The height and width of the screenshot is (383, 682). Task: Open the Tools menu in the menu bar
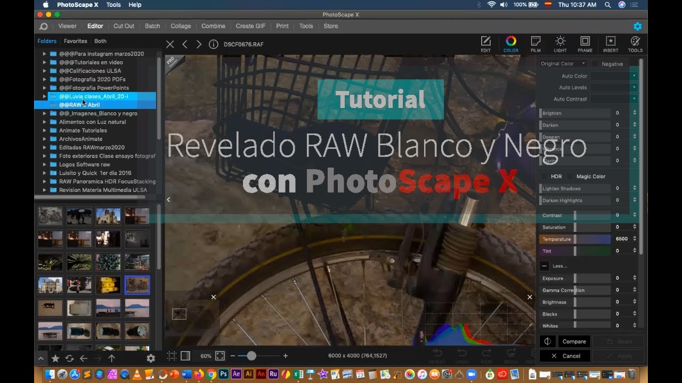coord(113,5)
